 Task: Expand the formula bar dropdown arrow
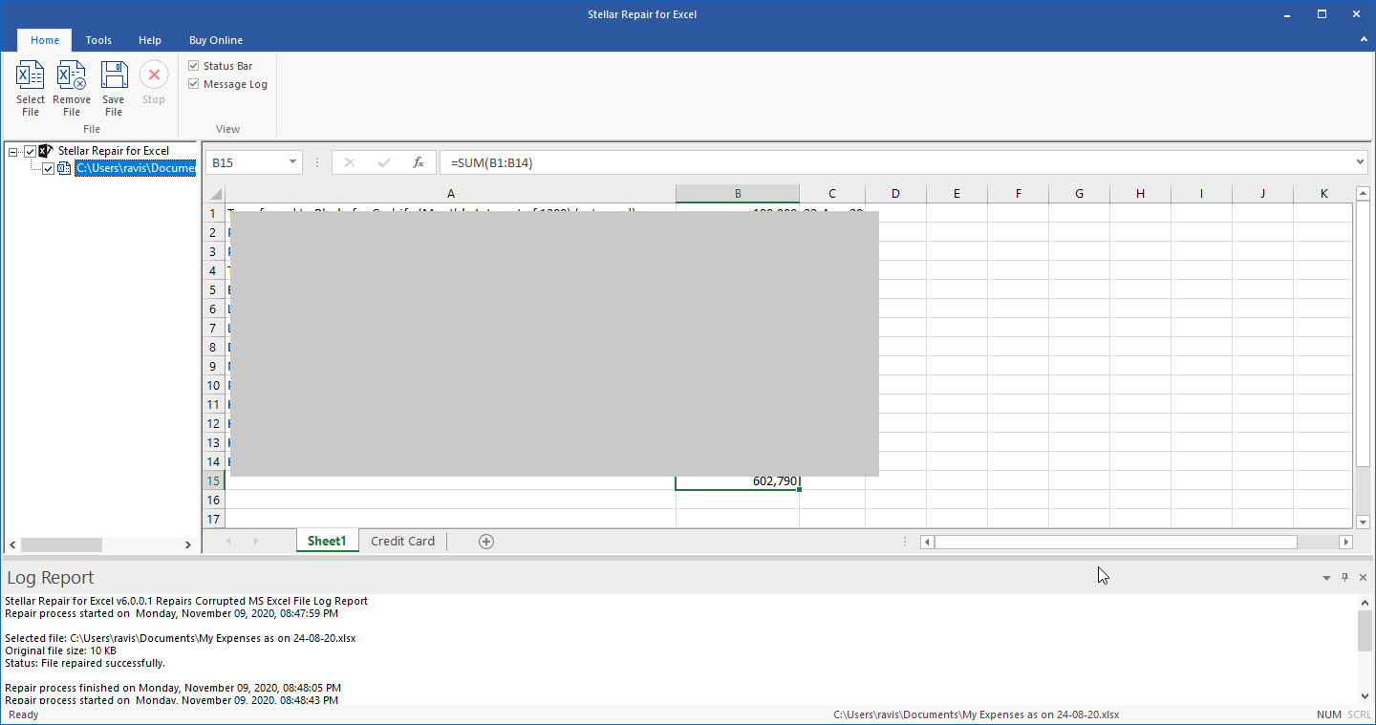coord(1361,163)
